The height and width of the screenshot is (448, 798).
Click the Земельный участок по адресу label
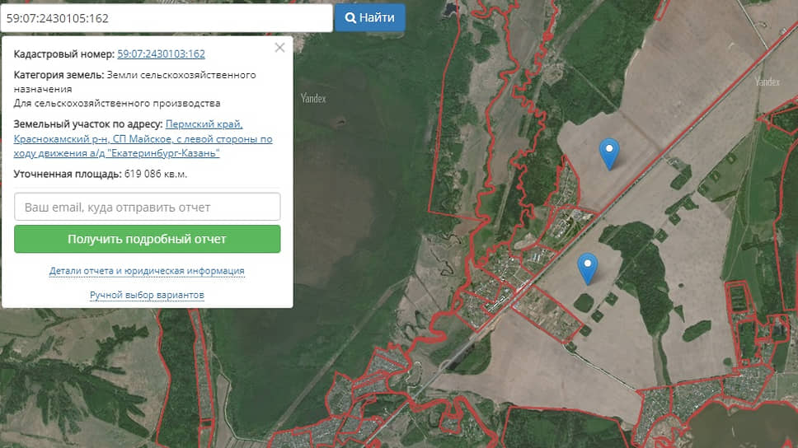(88, 124)
